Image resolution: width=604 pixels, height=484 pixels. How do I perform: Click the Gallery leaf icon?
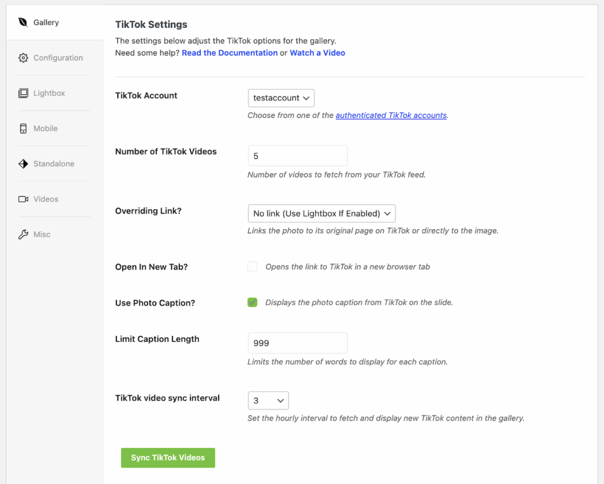pos(23,22)
